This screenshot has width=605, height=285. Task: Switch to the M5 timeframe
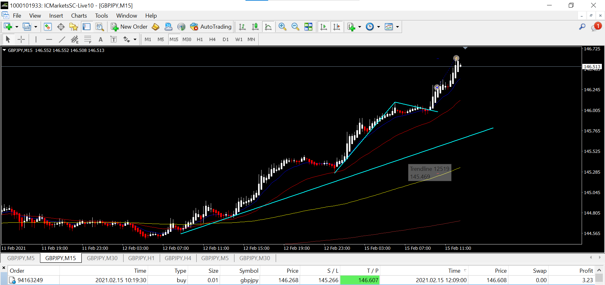click(161, 39)
